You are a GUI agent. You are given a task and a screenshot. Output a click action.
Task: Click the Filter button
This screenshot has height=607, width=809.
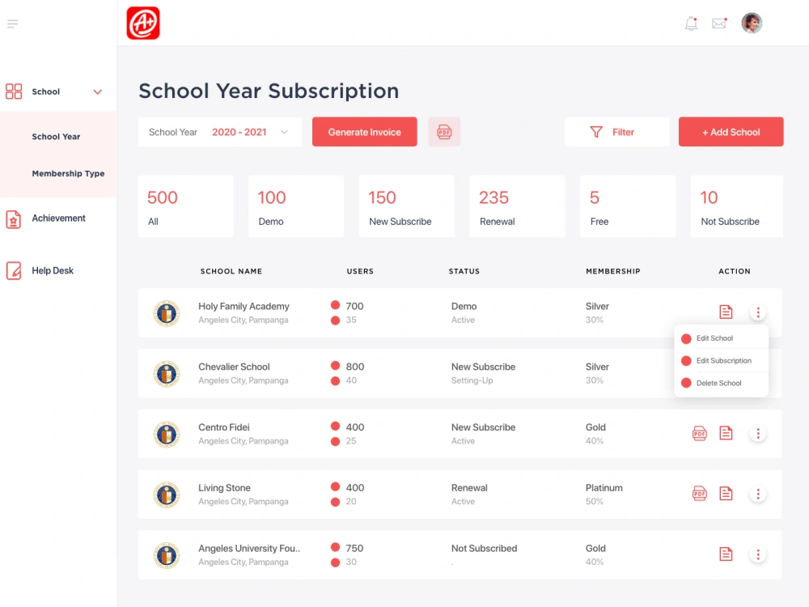(x=616, y=132)
